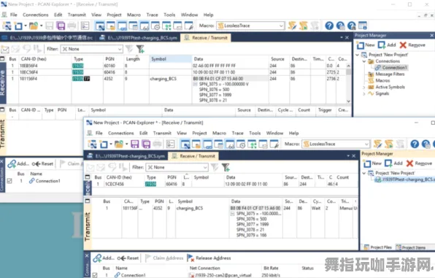Image resolution: width=435 pixels, height=278 pixels.
Task: Click Add in the top Project Manager
Action: coord(387,45)
